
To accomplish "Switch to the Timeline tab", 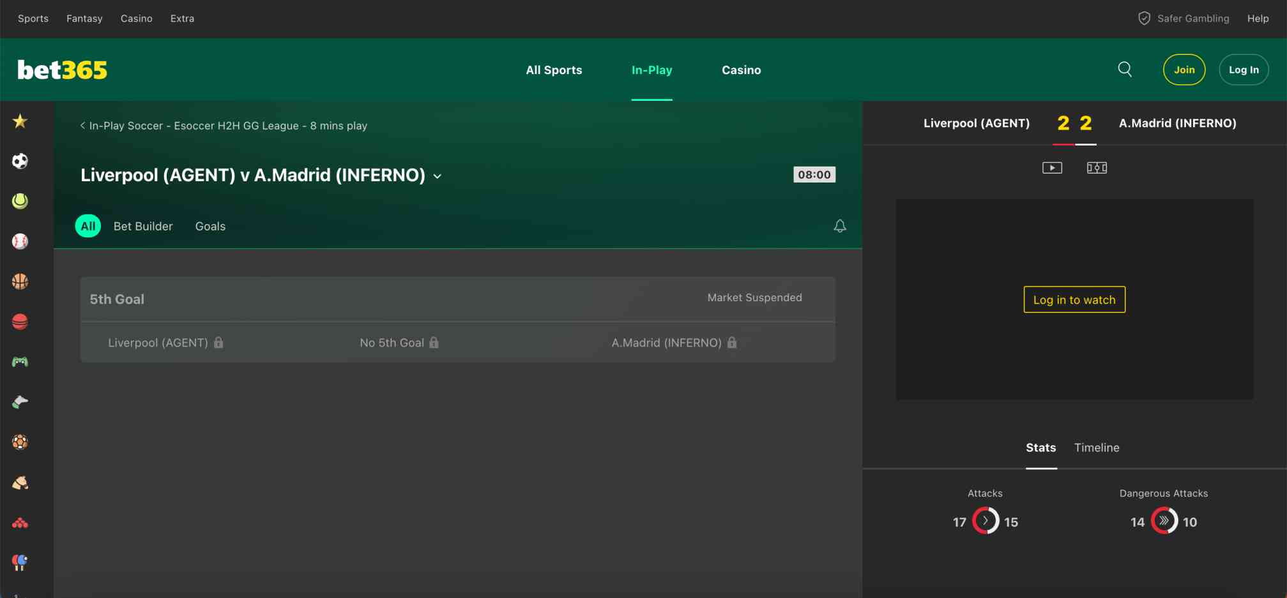I will coord(1097,447).
